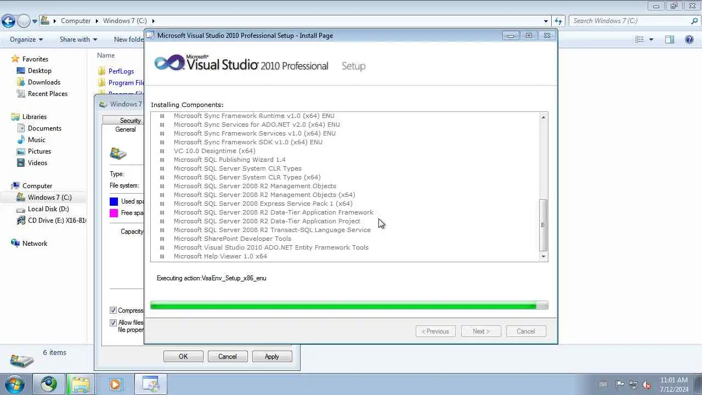Open the Organize dropdown menu
Screen dimensions: 702x395
click(26, 39)
